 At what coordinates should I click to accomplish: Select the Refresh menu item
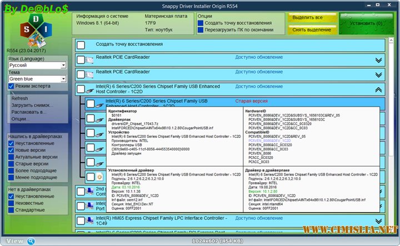(x=19, y=98)
